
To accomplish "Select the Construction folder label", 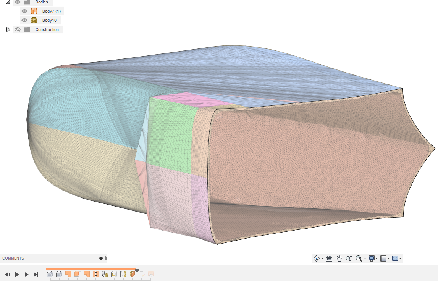I will [47, 29].
